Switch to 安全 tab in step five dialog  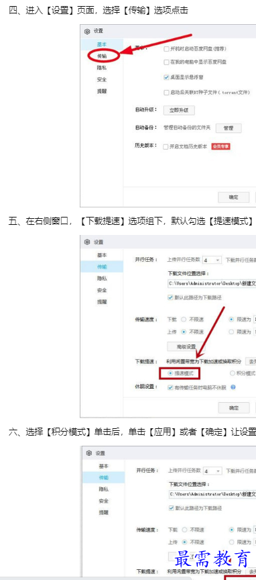[x=102, y=291]
